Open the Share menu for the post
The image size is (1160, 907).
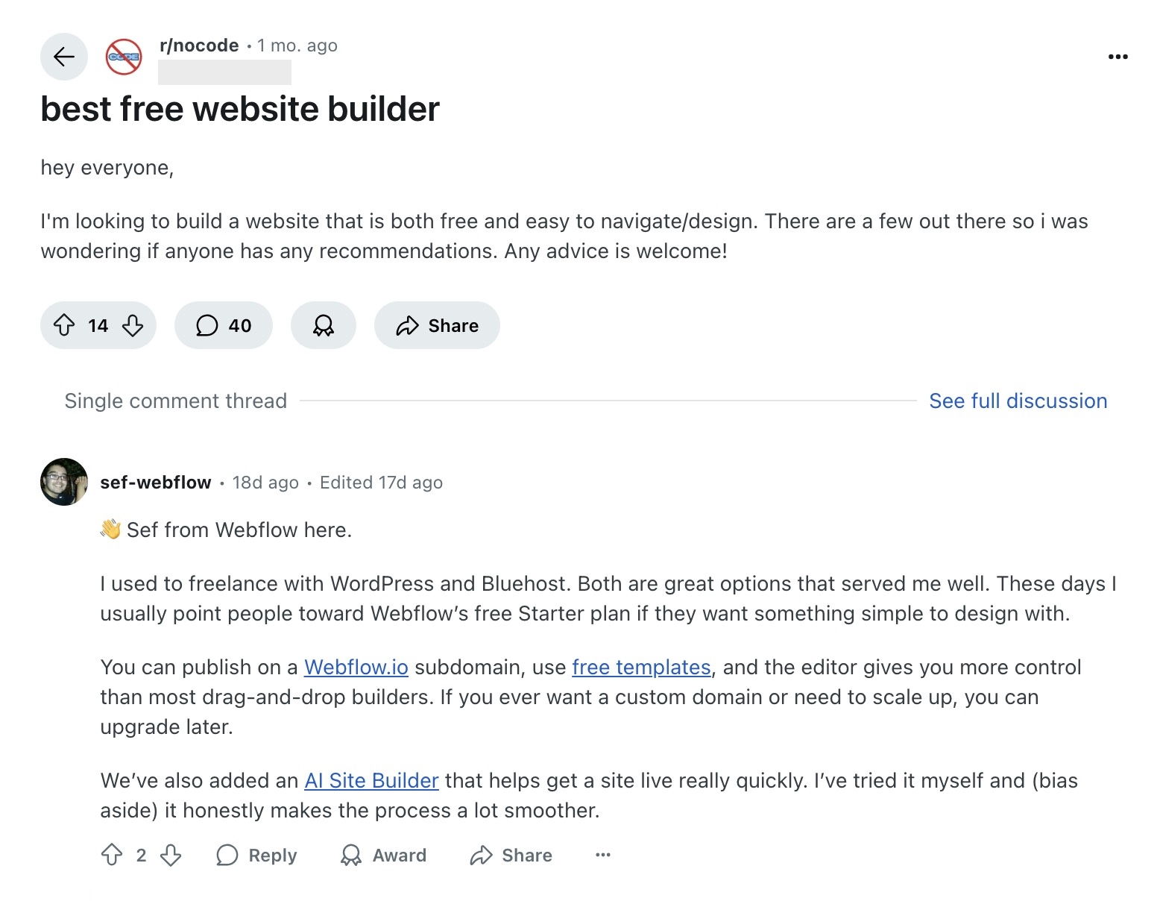(x=437, y=325)
